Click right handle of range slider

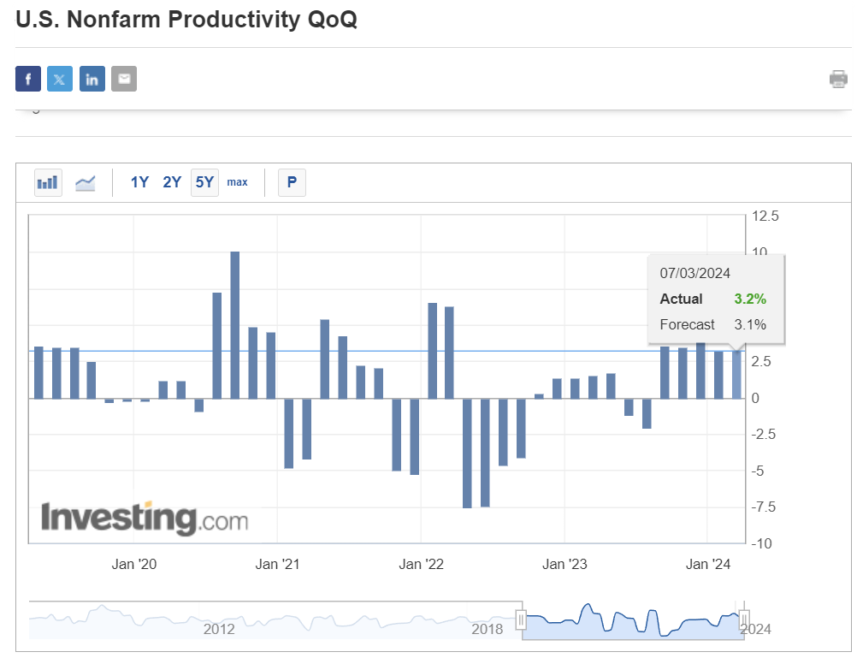point(744,619)
